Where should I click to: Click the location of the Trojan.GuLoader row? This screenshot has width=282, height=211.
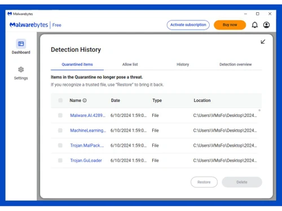click(x=225, y=160)
